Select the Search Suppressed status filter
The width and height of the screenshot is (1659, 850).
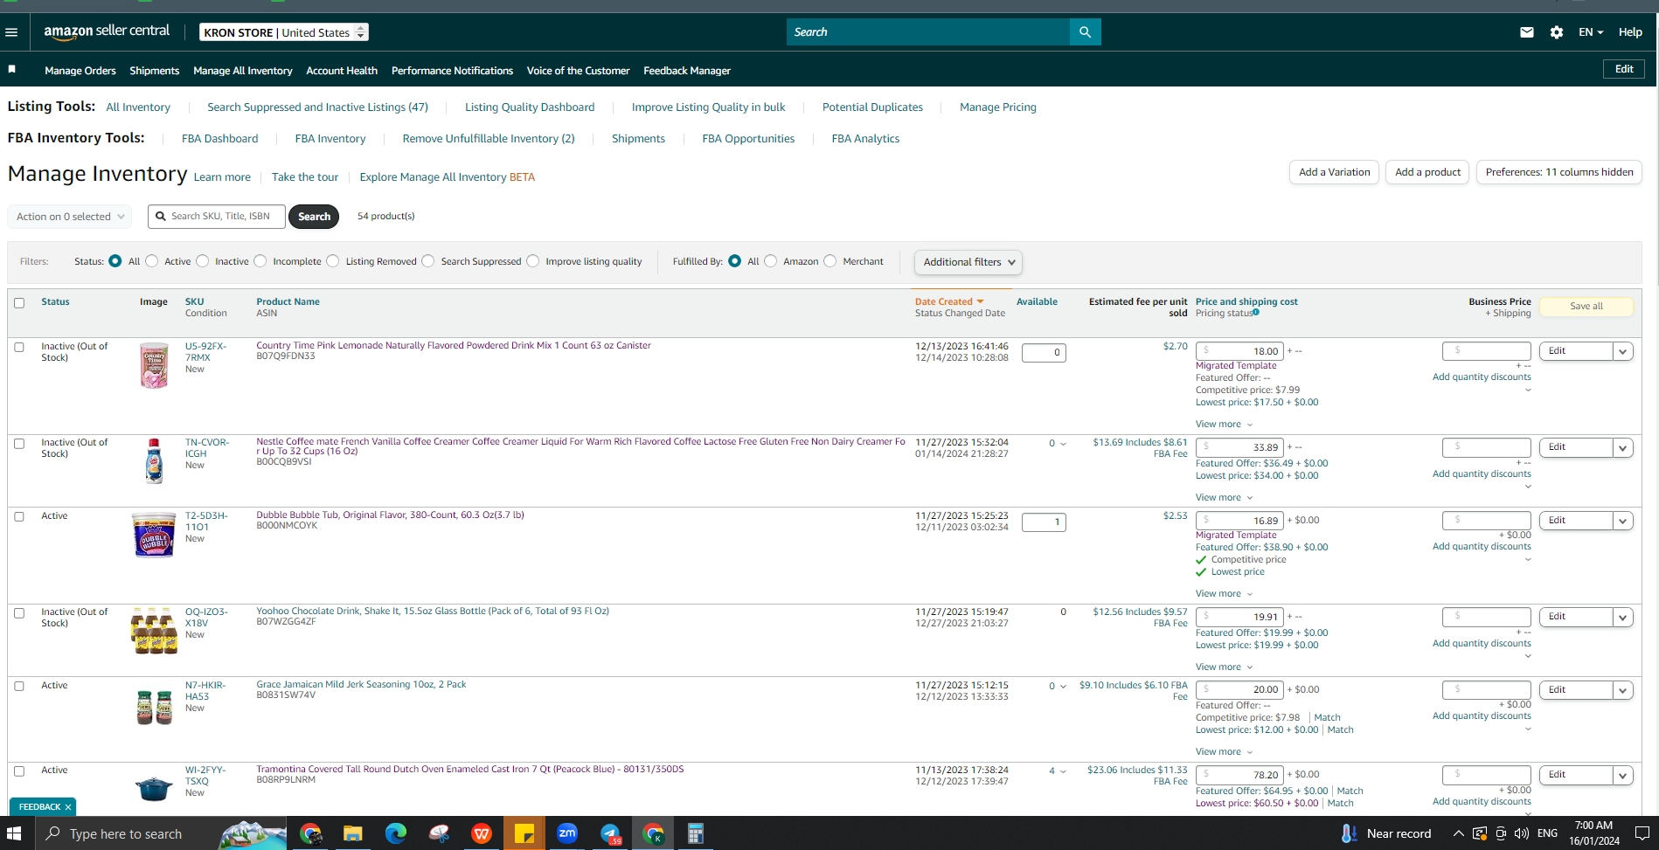[x=428, y=261]
